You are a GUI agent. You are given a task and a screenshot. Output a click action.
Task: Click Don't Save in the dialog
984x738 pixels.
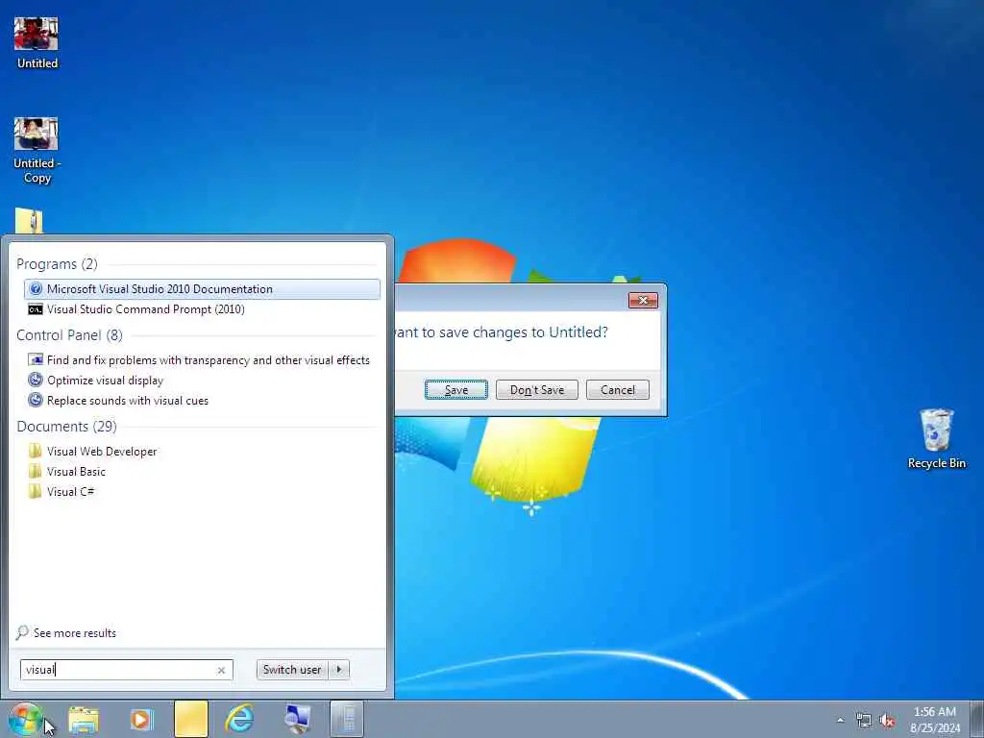[536, 390]
